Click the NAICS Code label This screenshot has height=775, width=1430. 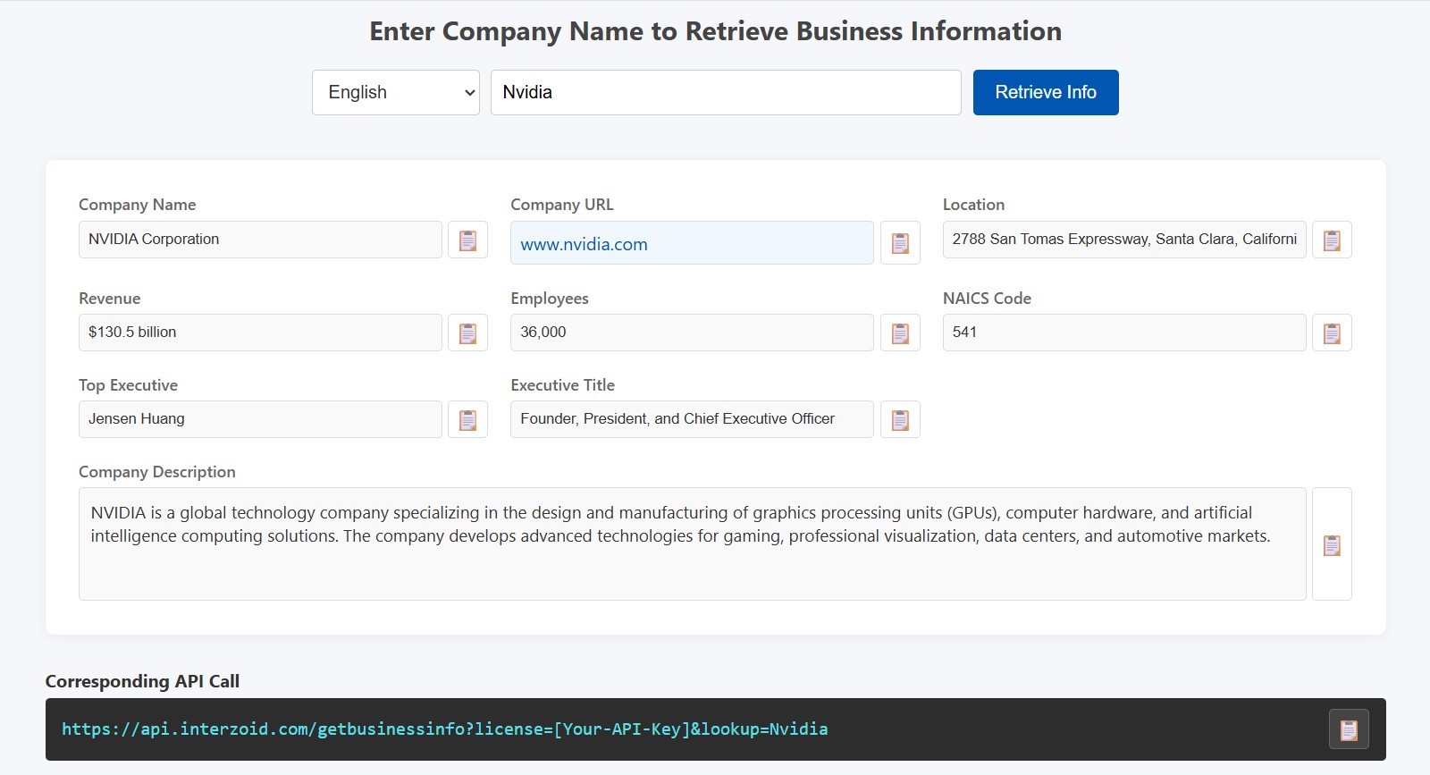[x=987, y=299]
